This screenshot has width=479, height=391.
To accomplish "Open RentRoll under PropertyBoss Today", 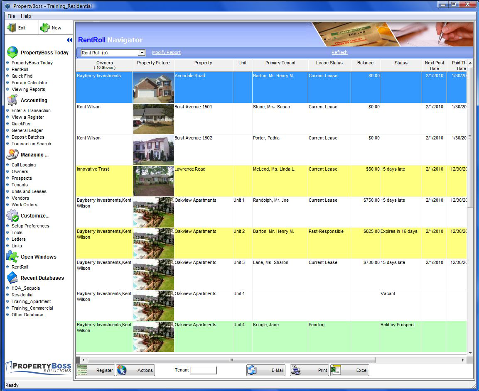I will [x=20, y=69].
